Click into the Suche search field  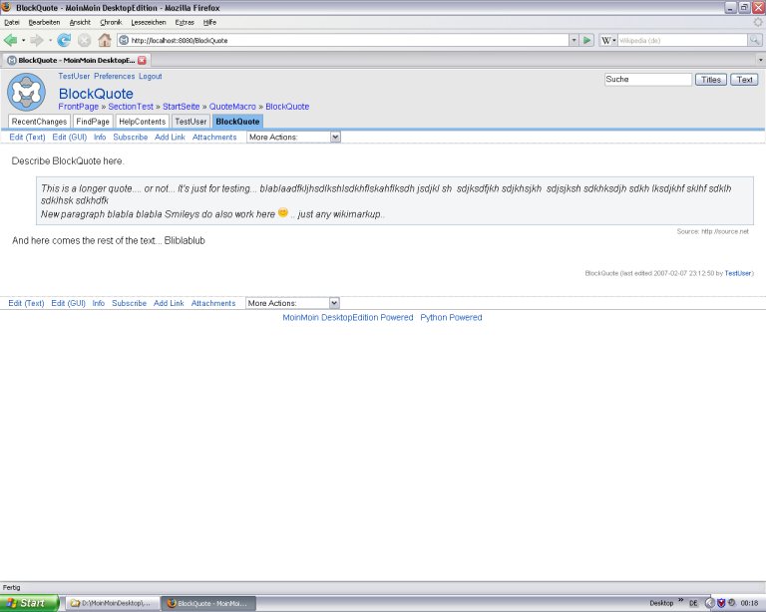pos(646,80)
